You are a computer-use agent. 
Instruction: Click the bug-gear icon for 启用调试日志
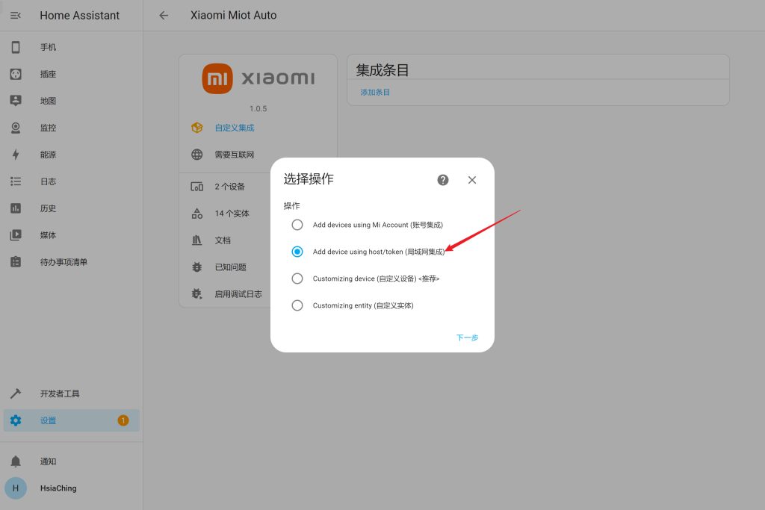196,294
